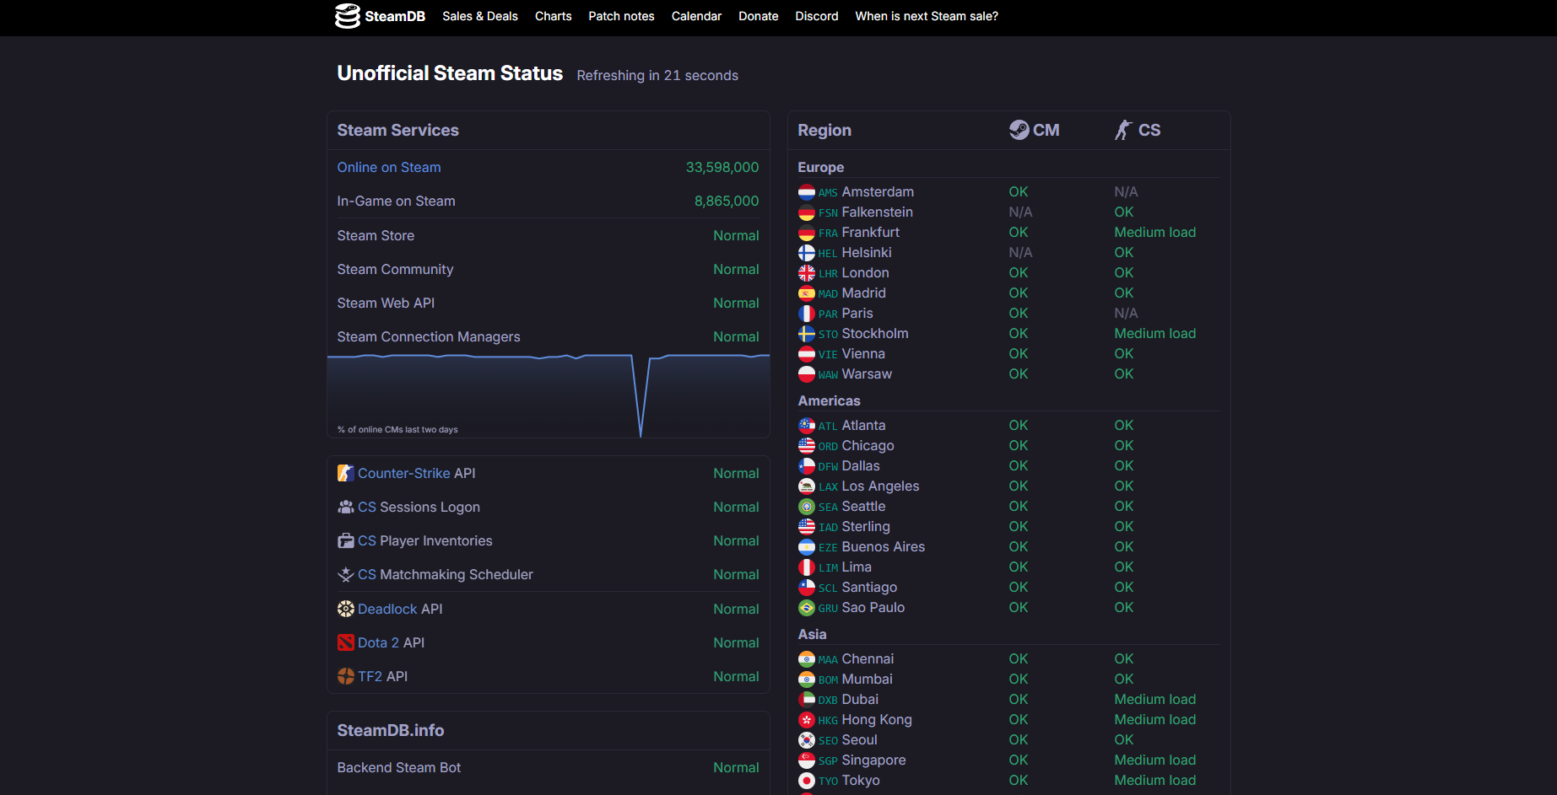The image size is (1557, 795).
Task: Open the Sales & Deals menu
Action: coord(479,16)
